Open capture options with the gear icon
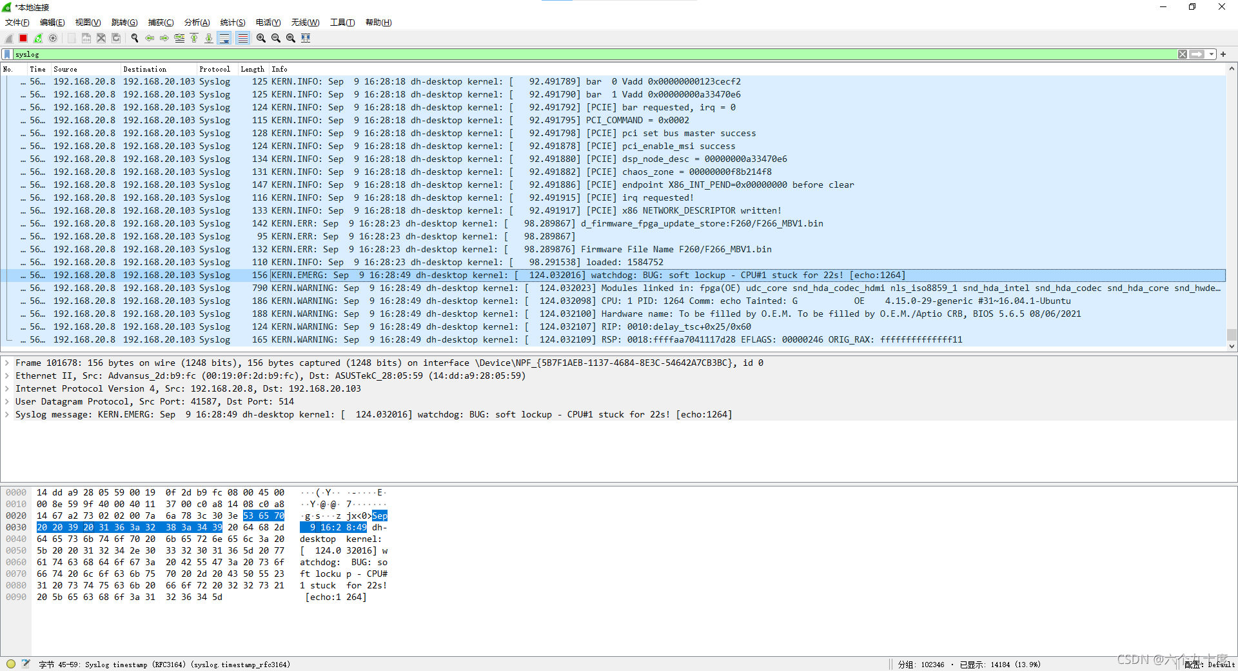1238x671 pixels. [x=53, y=38]
